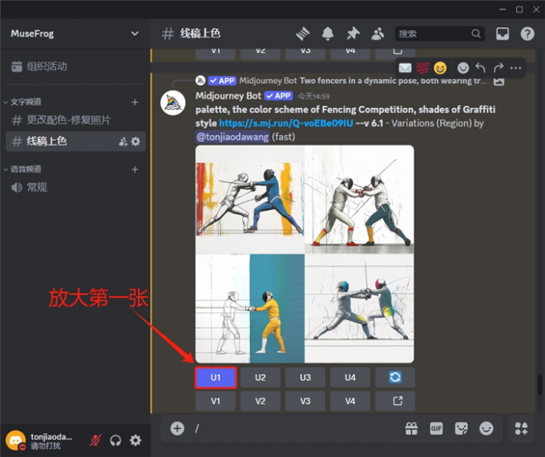The width and height of the screenshot is (545, 457).
Task: Open image in web via external link button
Action: (x=395, y=401)
